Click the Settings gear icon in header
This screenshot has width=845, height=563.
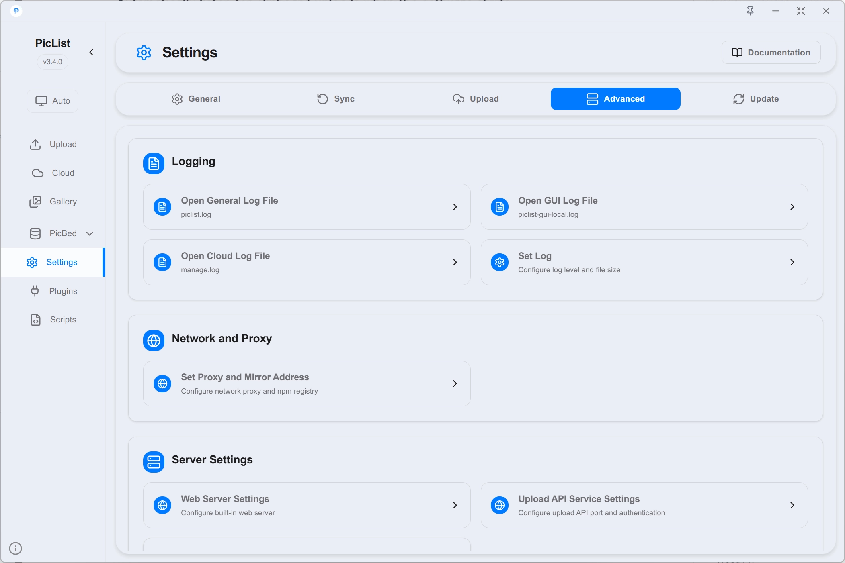pyautogui.click(x=144, y=53)
